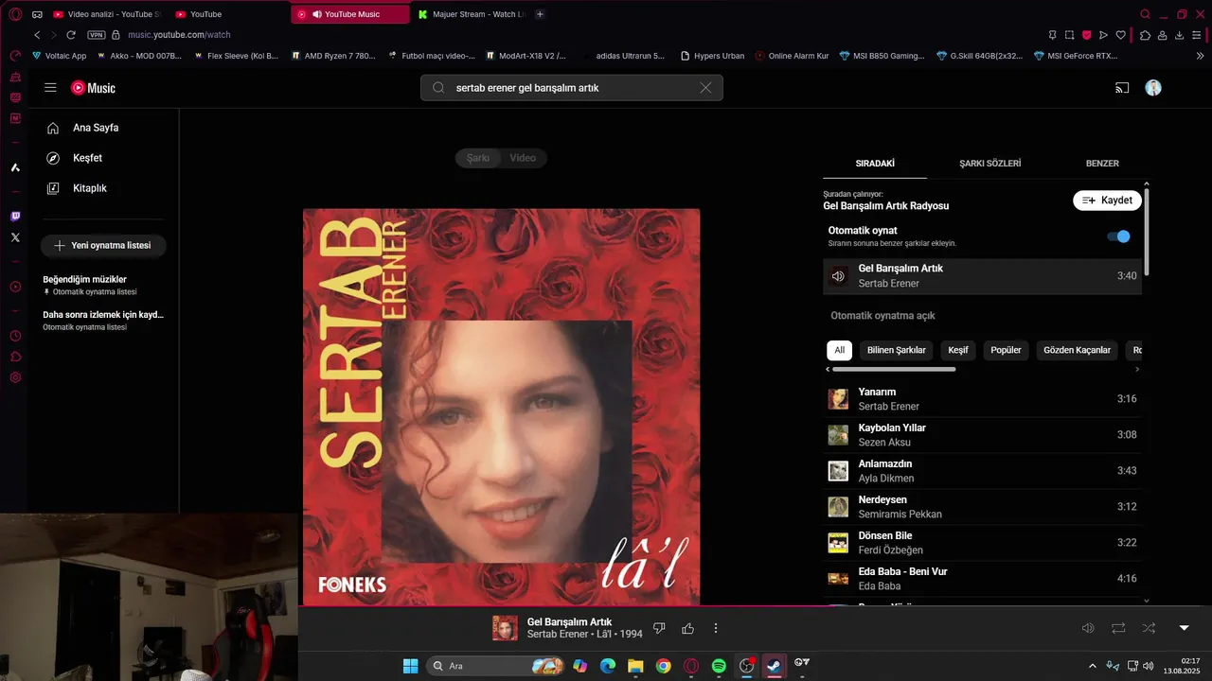Screen dimensions: 1212x681
Task: Open the browser extensions cube icon
Action: point(1145,35)
